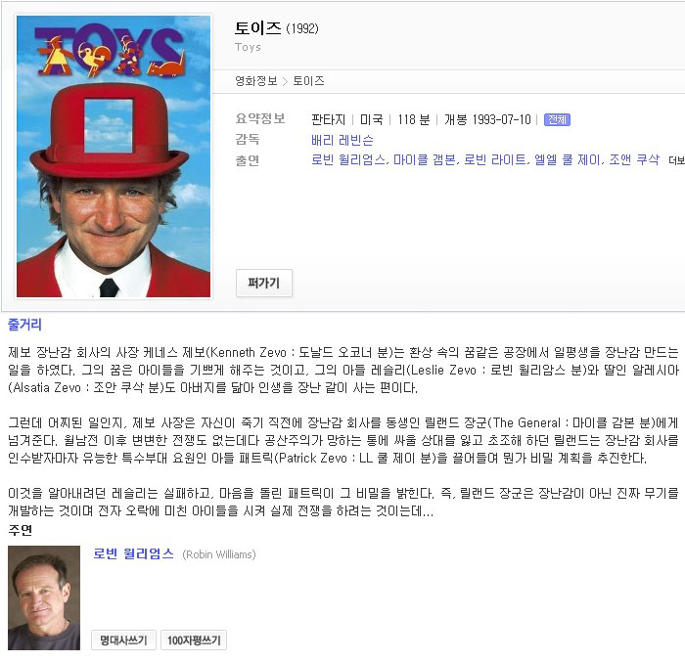Image resolution: width=685 pixels, height=662 pixels.
Task: Click Robin Williams' profile photo
Action: coord(44,597)
